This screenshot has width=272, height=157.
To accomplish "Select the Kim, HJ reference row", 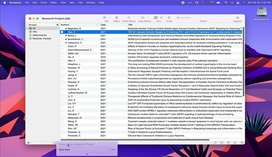I will click(x=151, y=78).
